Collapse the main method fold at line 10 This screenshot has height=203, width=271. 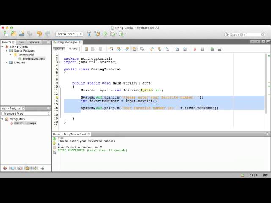[60, 87]
